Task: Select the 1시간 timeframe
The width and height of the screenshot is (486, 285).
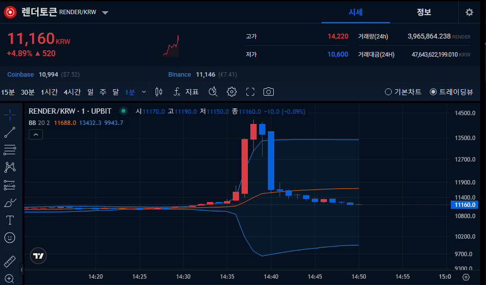Action: point(49,92)
